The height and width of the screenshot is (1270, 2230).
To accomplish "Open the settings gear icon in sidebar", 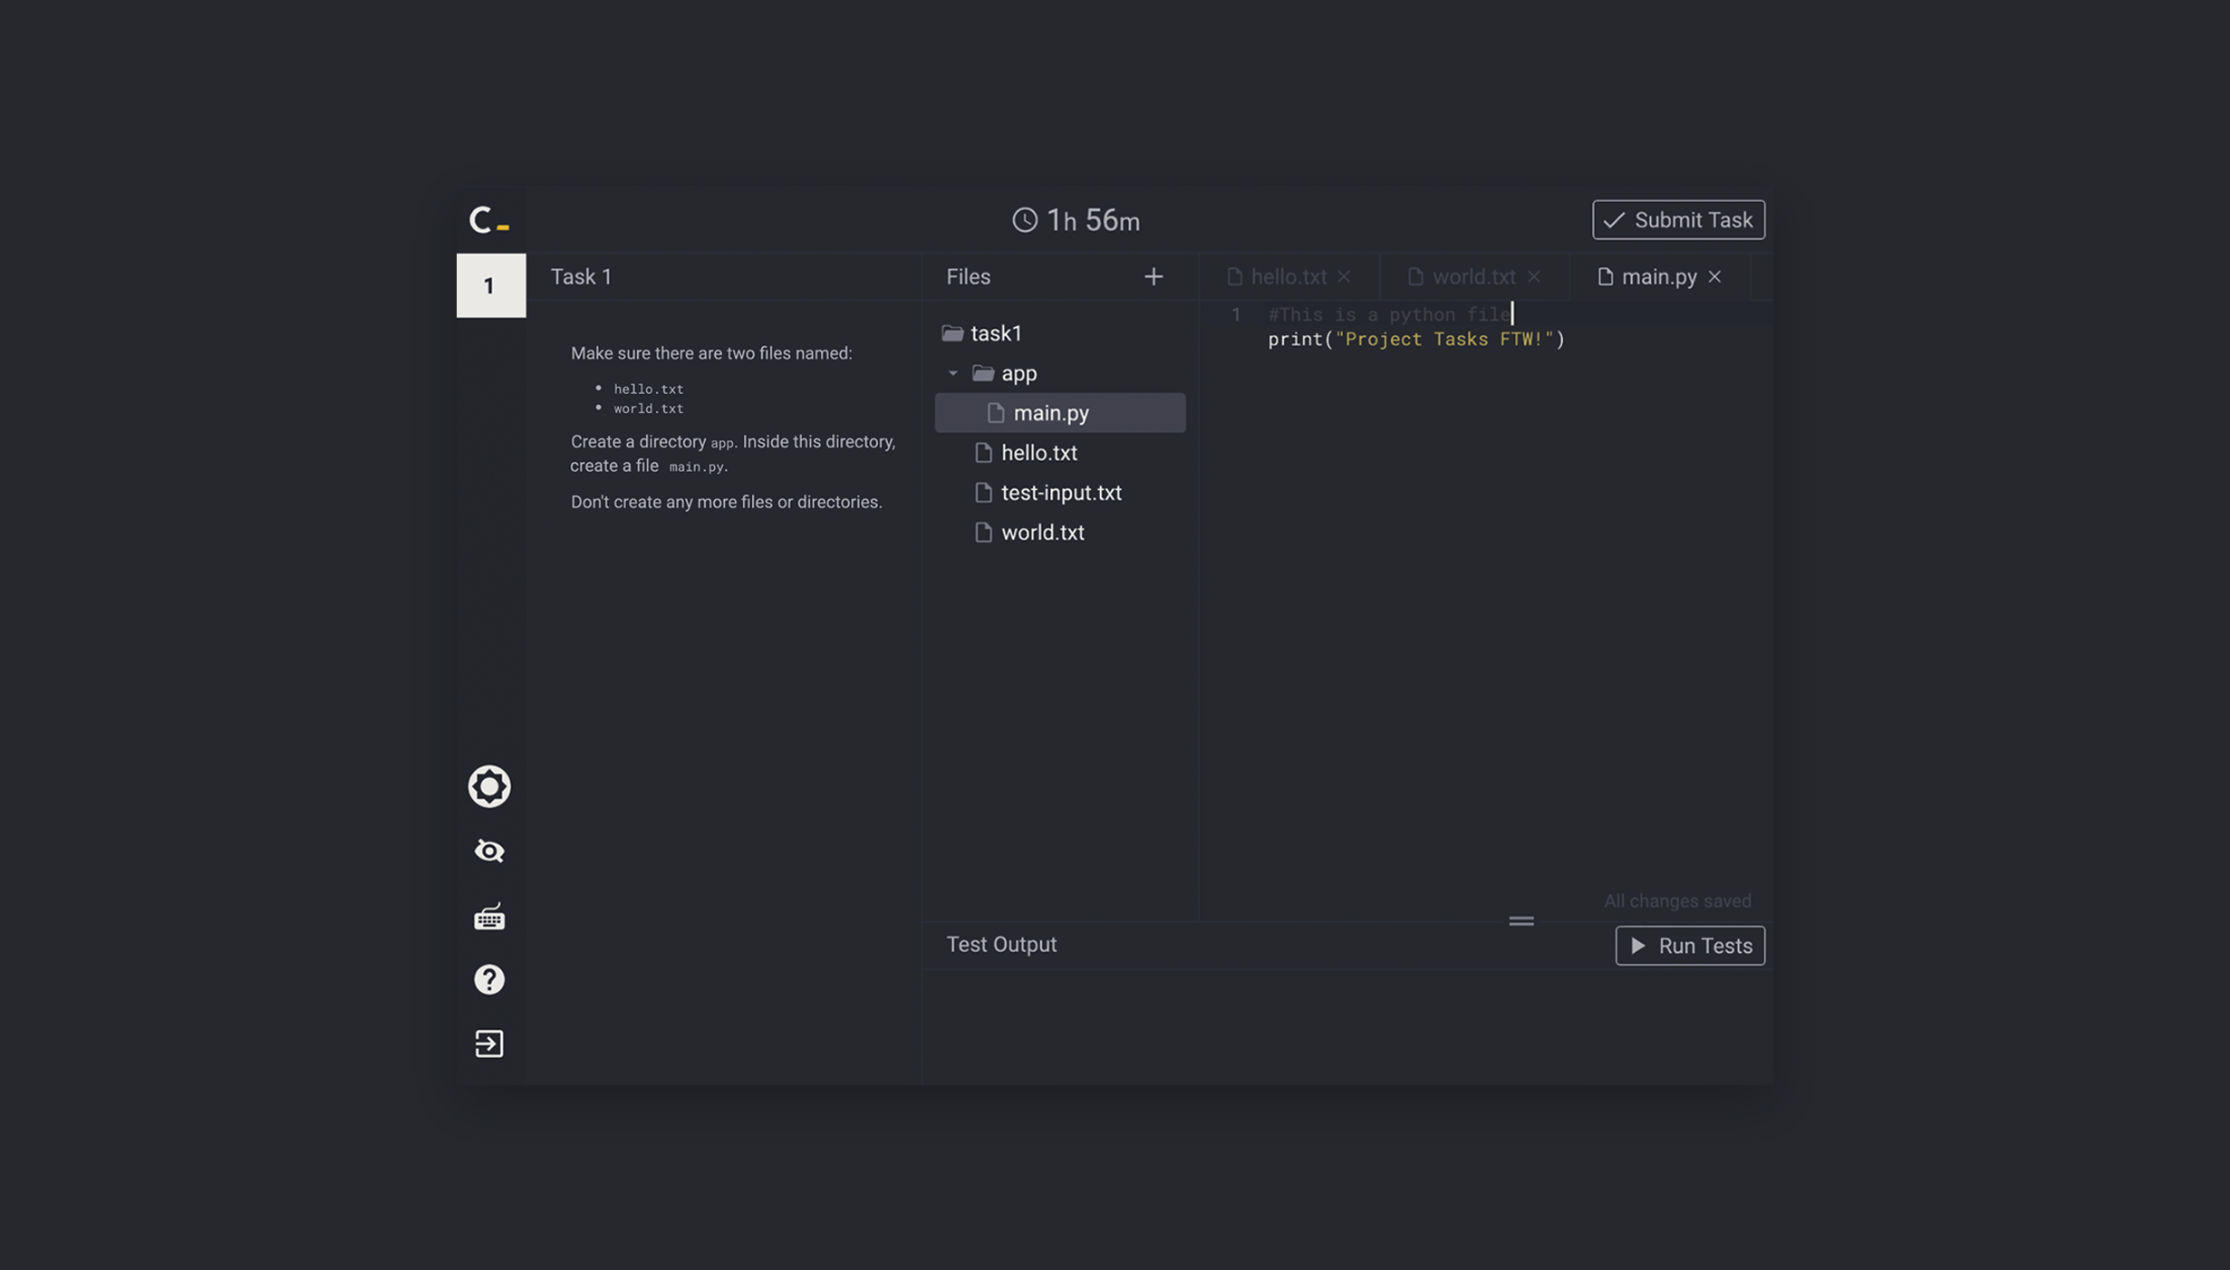I will 489,786.
